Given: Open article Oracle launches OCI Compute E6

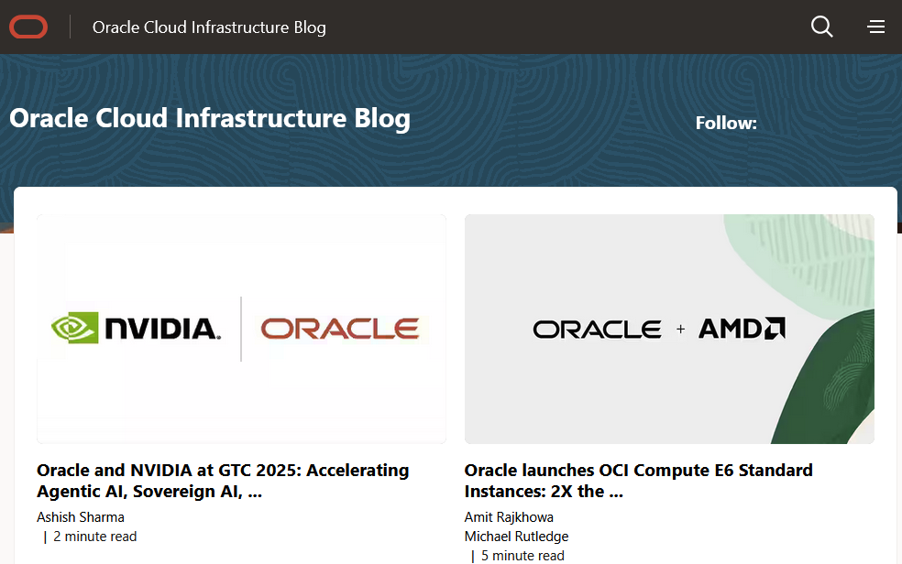Looking at the screenshot, I should pos(638,481).
